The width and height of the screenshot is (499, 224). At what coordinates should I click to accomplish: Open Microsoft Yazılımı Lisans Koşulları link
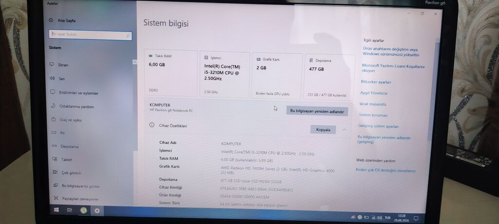(393, 68)
